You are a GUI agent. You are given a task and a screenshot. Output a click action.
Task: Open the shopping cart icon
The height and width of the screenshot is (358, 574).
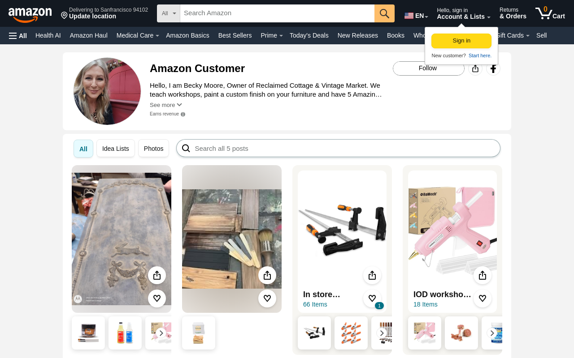click(x=550, y=13)
